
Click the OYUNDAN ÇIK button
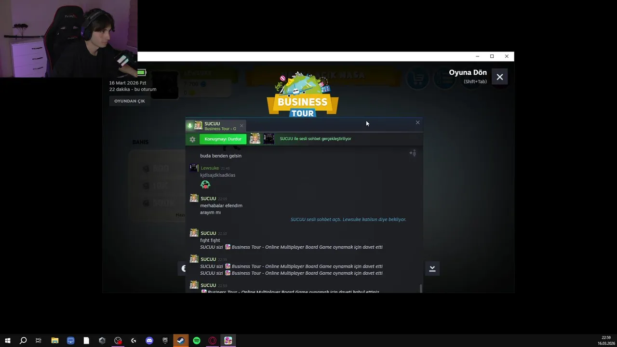click(x=130, y=101)
